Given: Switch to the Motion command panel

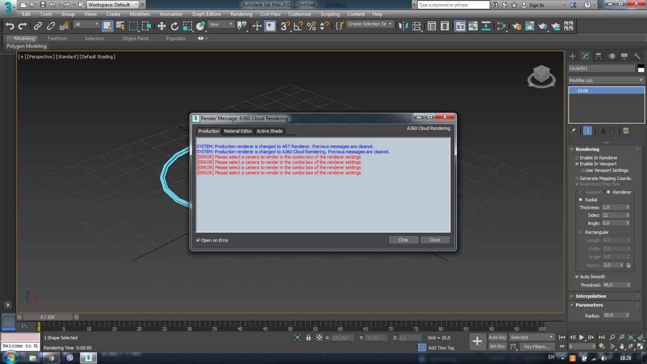Looking at the screenshot, I should click(x=612, y=56).
